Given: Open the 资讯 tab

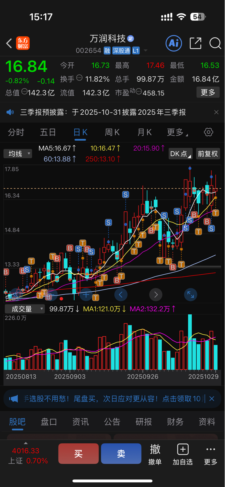Looking at the screenshot, I should [x=80, y=421].
